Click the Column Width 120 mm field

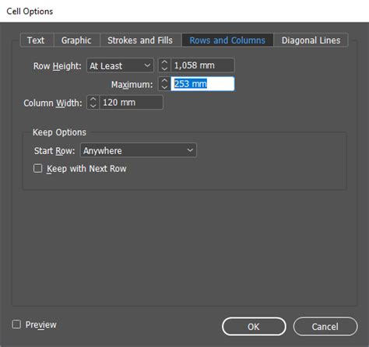pyautogui.click(x=132, y=103)
